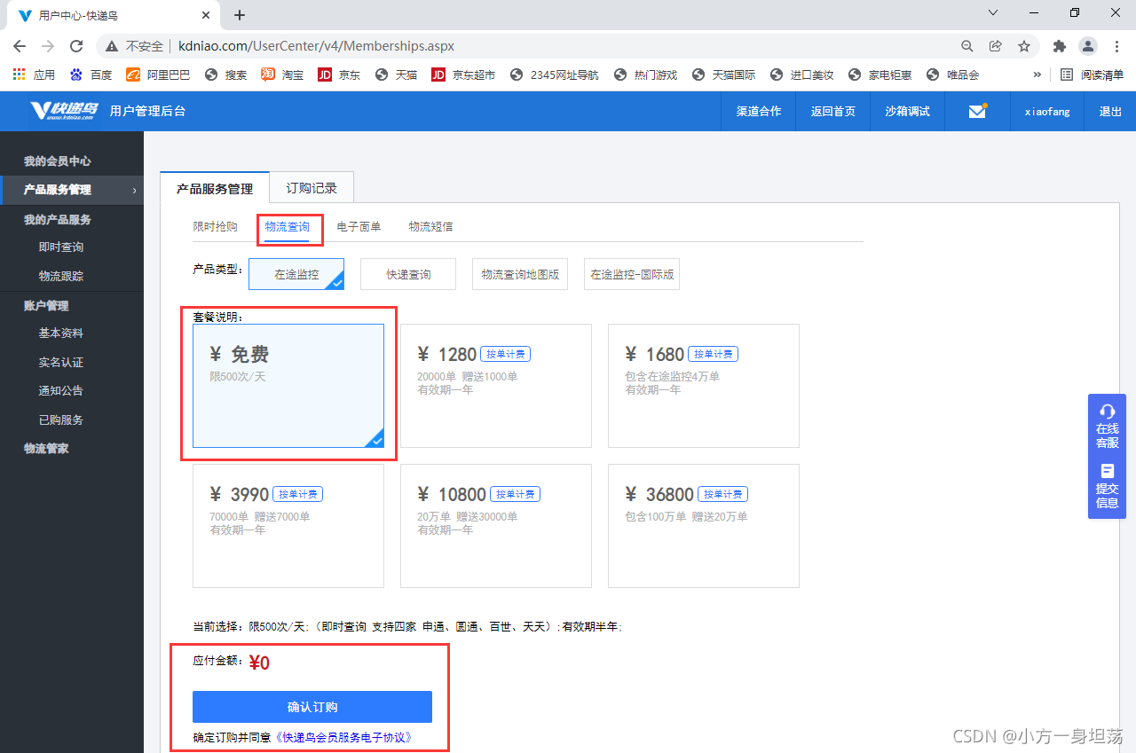Open 淘宝 bookmark
The width and height of the screenshot is (1136, 753).
click(x=282, y=75)
